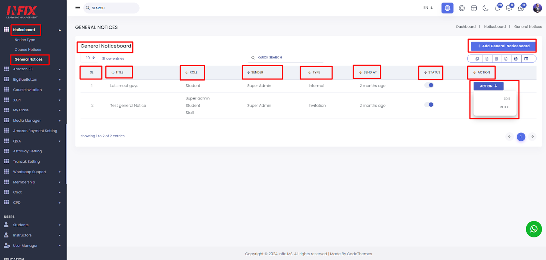546x260 pixels.
Task: Choose DELETE from the action menu
Action: [x=505, y=107]
